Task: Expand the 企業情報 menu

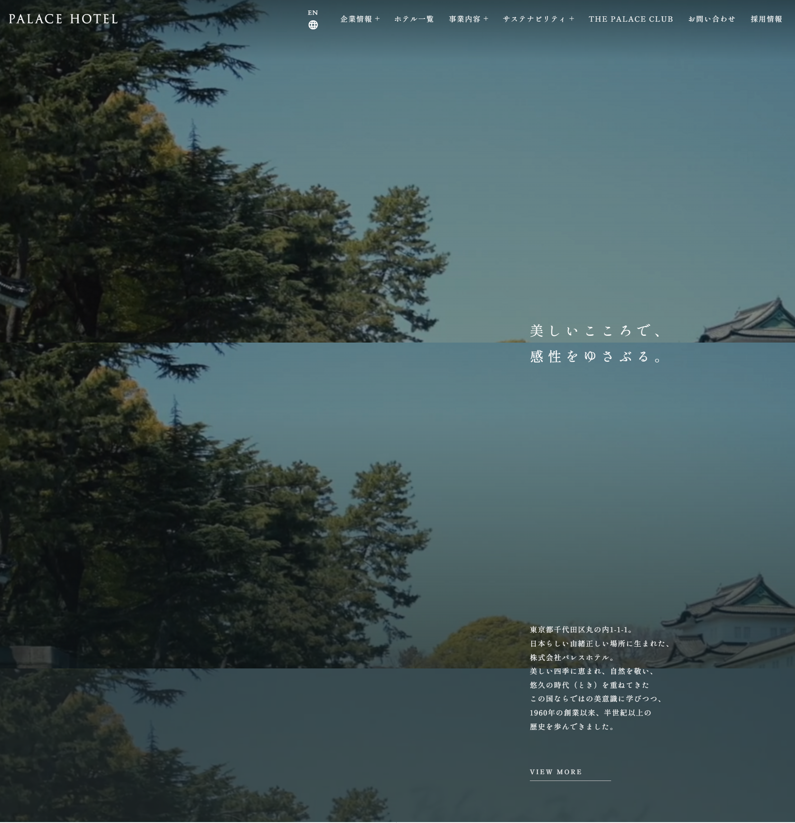Action: tap(360, 19)
